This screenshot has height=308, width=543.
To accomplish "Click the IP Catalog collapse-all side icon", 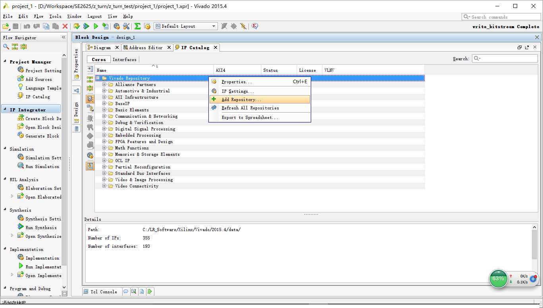I will pyautogui.click(x=90, y=79).
